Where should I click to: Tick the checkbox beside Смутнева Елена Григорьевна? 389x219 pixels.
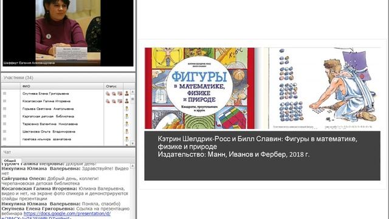click(x=4, y=93)
